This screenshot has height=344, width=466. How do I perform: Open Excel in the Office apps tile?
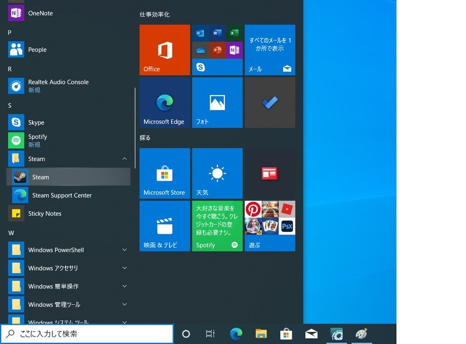pyautogui.click(x=235, y=33)
